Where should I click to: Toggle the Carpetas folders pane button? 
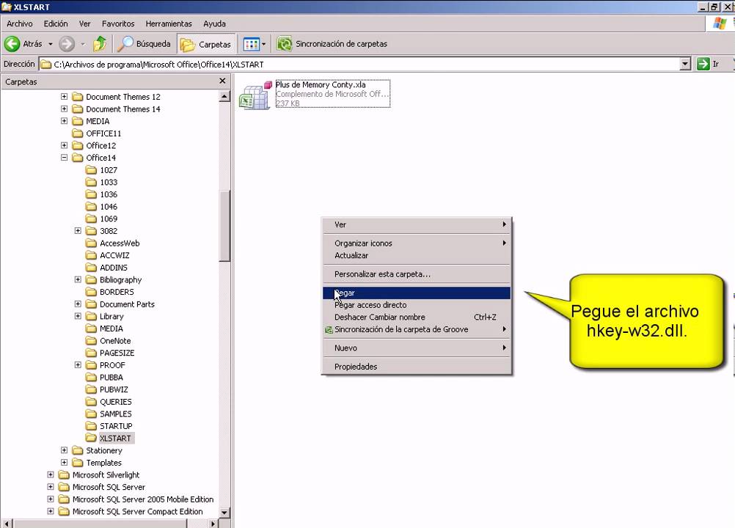click(206, 44)
